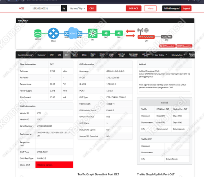Open the Last Five Usage tab
Image resolution: width=204 pixels, height=177 pixels.
tap(121, 55)
